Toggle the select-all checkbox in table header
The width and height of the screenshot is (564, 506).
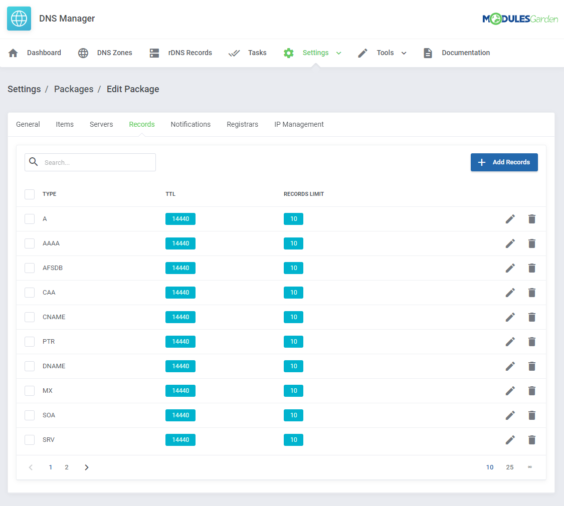click(x=30, y=194)
